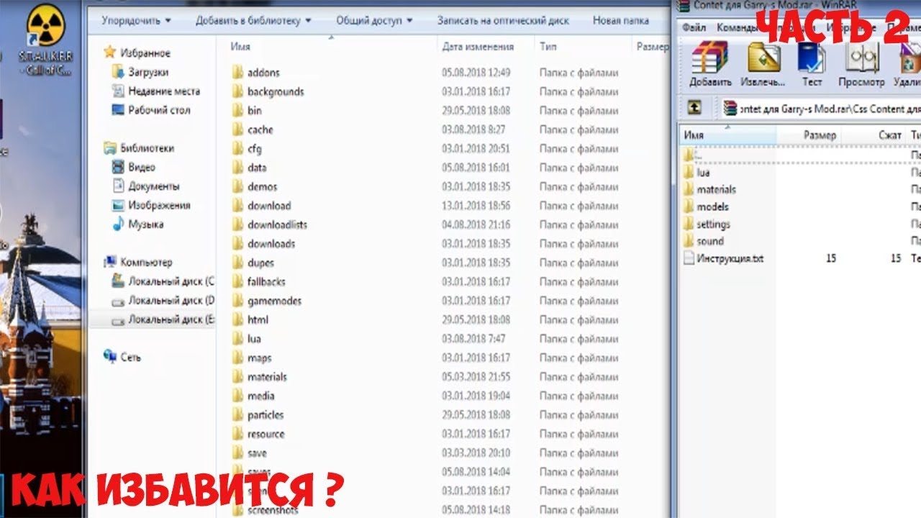Select the addons folder icon in Explorer
Image resolution: width=921 pixels, height=518 pixels.
(x=237, y=73)
